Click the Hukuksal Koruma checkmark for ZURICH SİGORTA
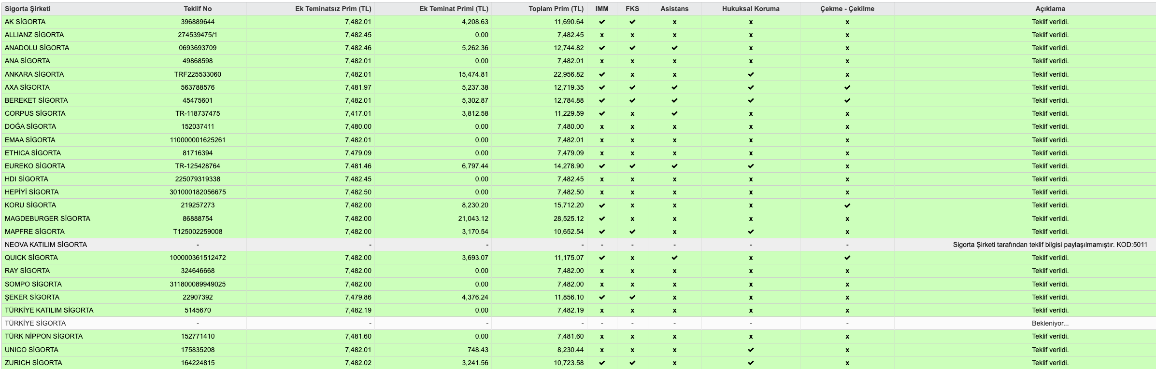1156x369 pixels. [x=751, y=363]
